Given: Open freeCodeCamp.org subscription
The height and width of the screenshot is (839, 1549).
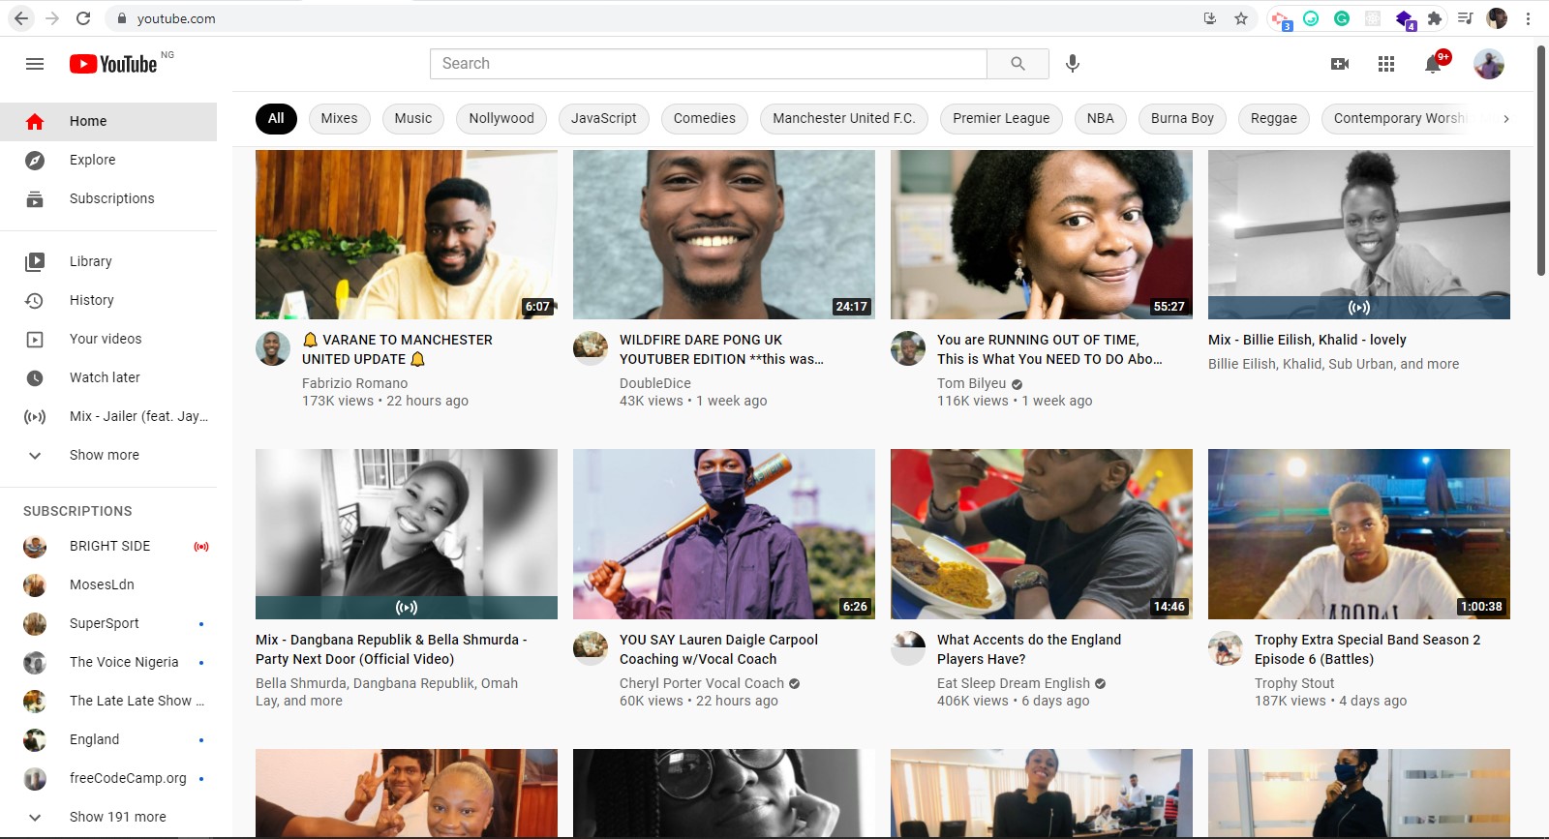Looking at the screenshot, I should [108, 778].
